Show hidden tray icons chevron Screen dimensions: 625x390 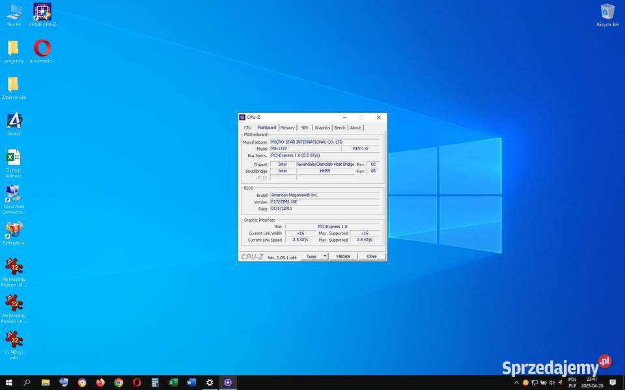(516, 383)
